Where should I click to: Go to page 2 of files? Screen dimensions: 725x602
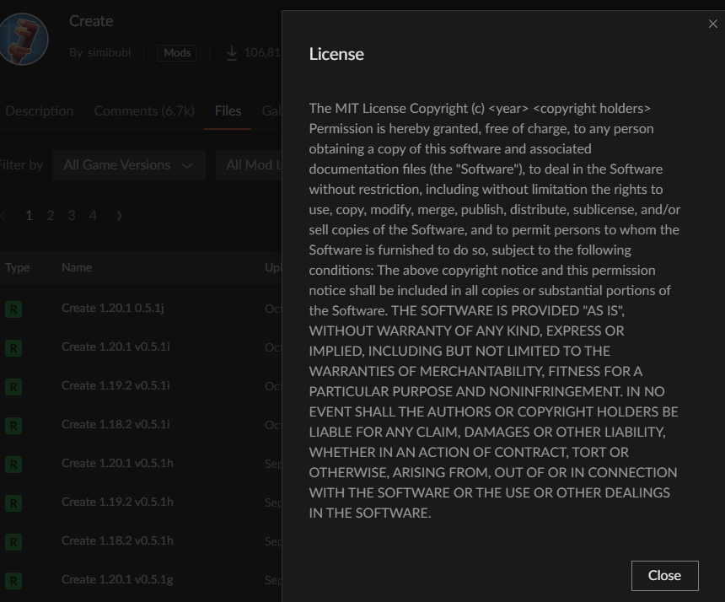coord(51,216)
